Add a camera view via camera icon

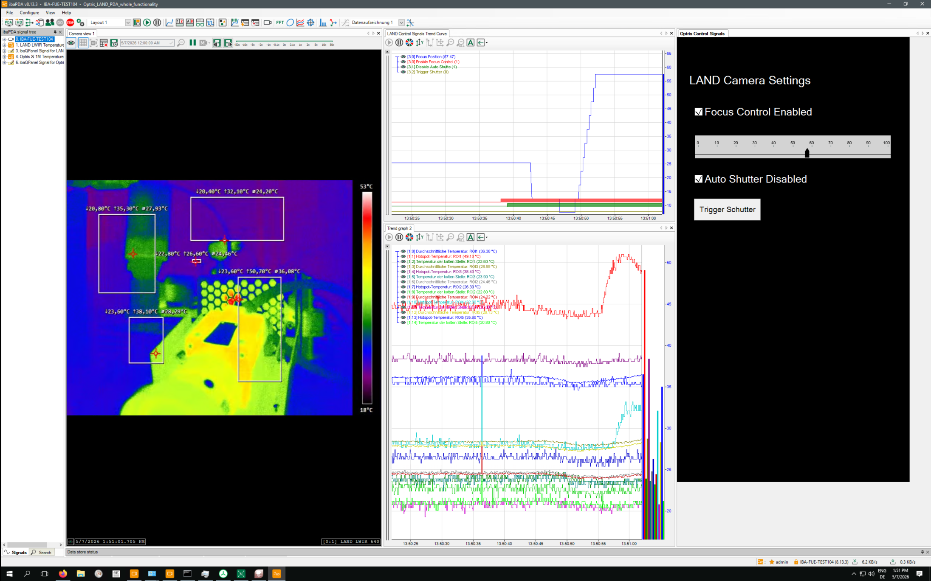tap(268, 22)
